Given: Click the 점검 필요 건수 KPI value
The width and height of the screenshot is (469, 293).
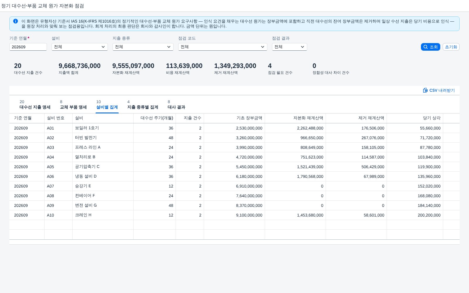Looking at the screenshot, I should (x=270, y=66).
